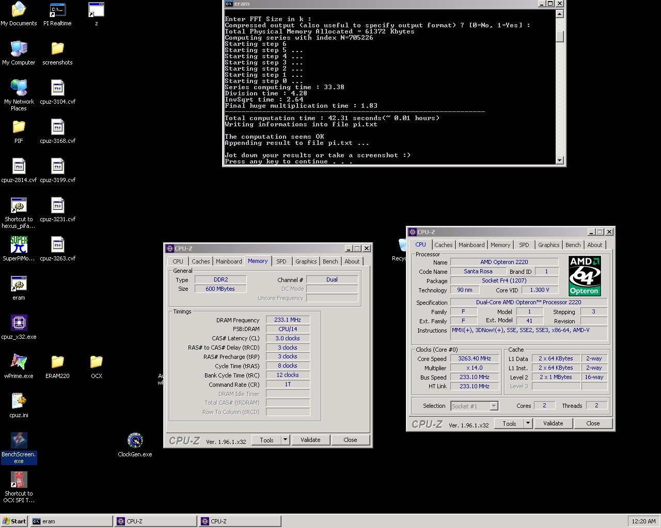Select the cpuz-3199.cvf file

57,171
